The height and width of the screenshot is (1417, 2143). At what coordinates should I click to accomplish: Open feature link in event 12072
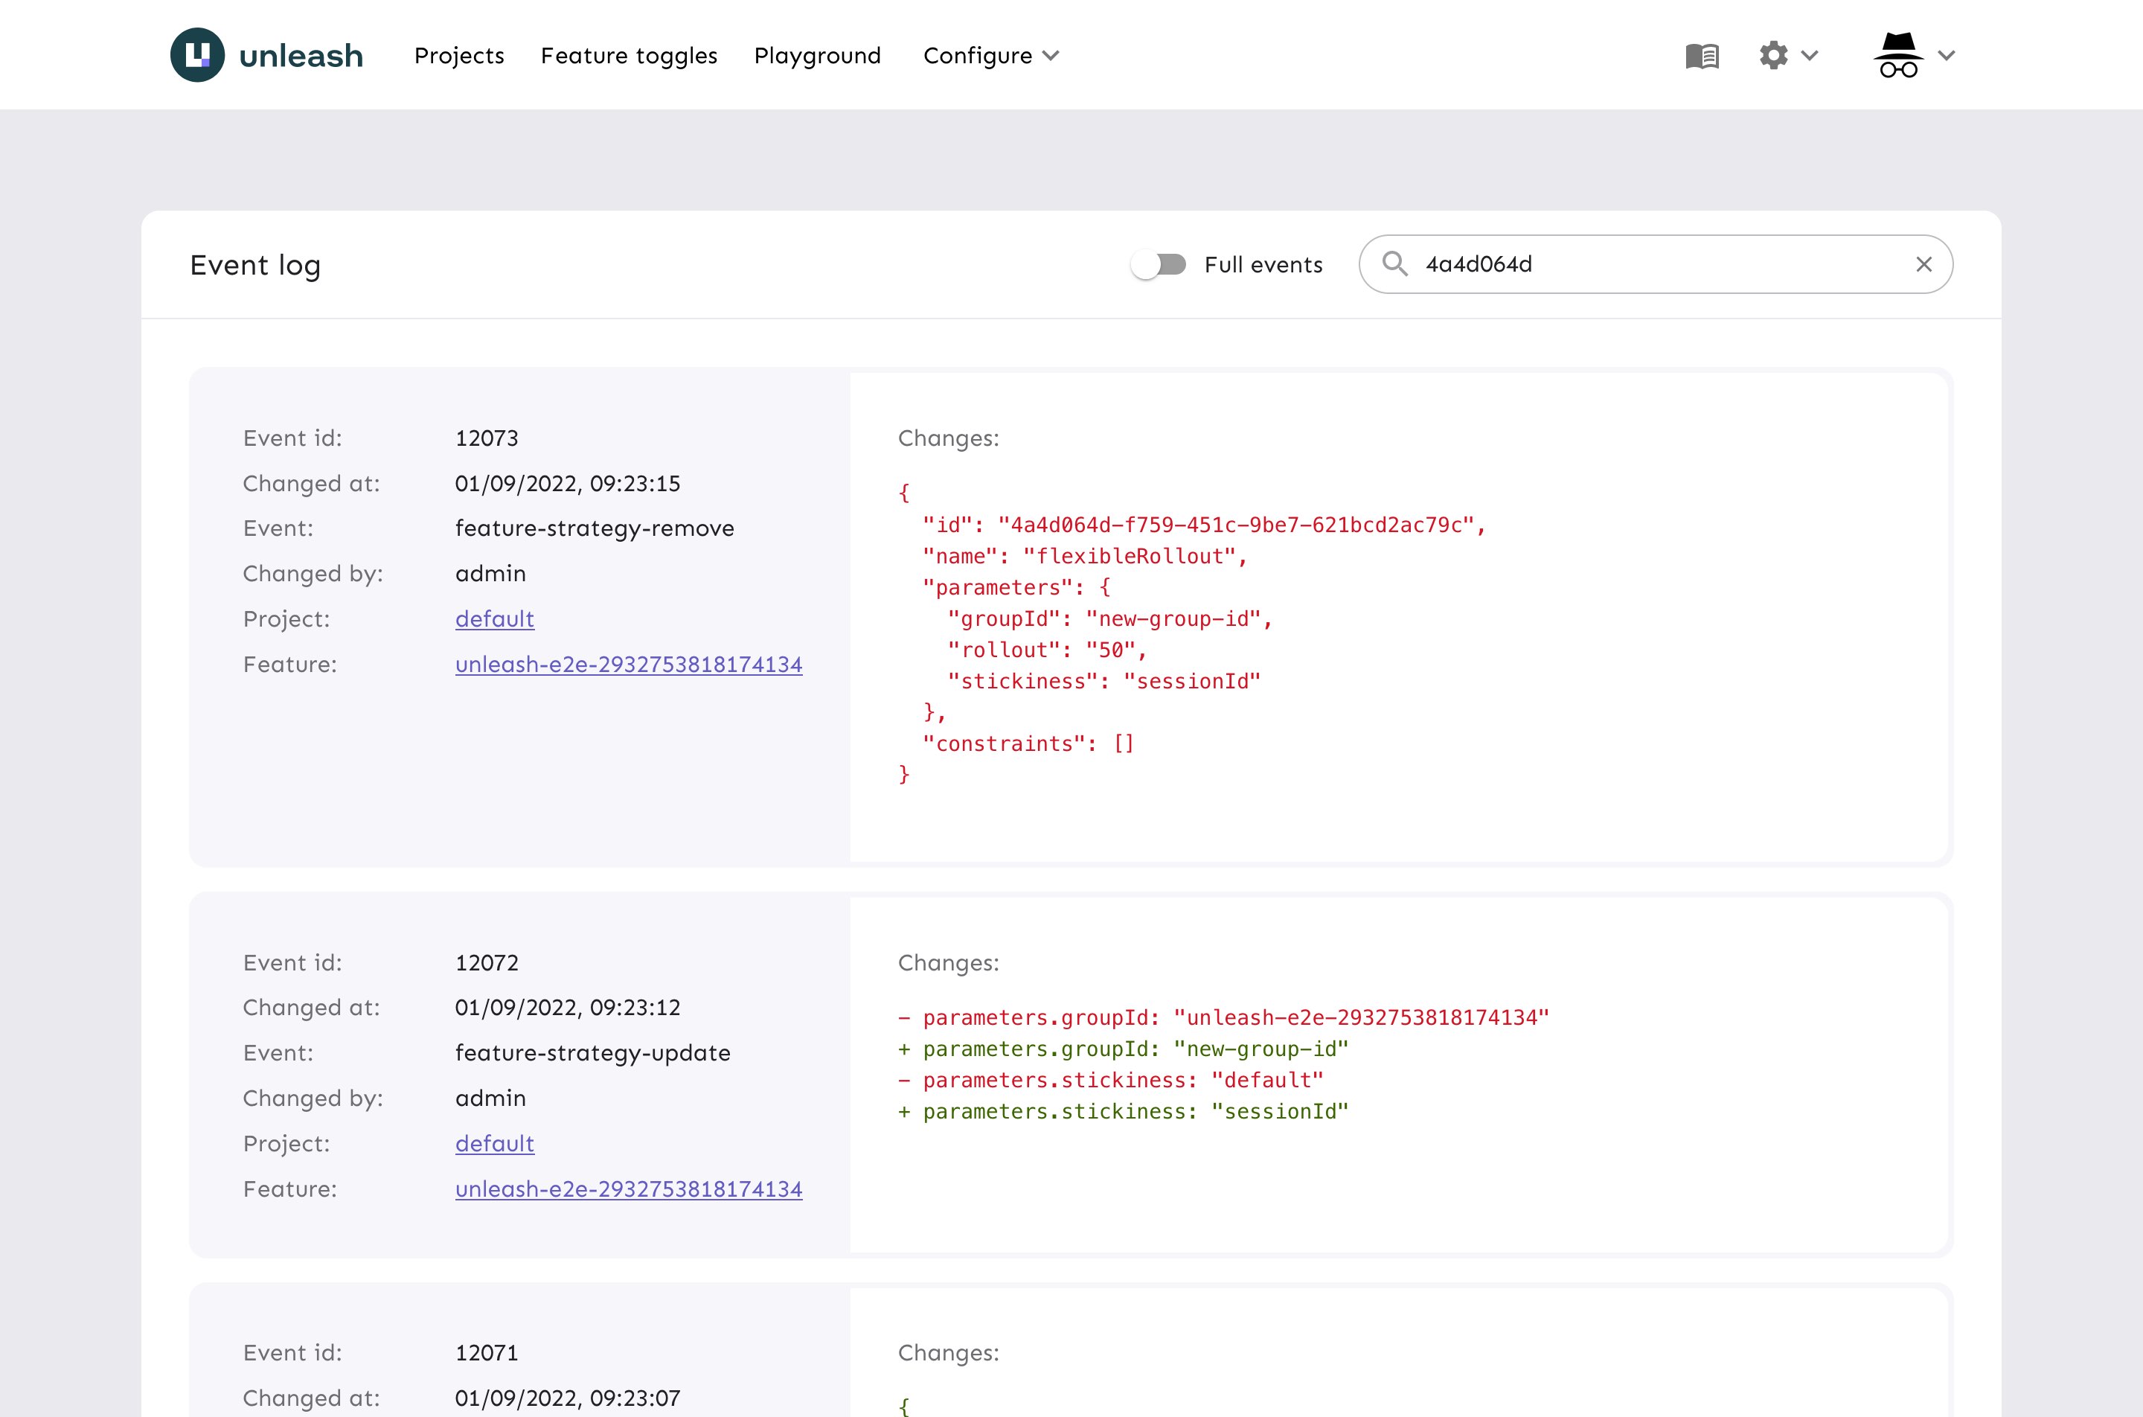[629, 1189]
